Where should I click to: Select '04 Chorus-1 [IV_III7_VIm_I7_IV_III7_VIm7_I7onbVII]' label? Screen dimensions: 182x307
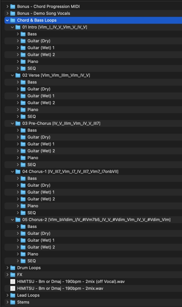tap(70, 171)
